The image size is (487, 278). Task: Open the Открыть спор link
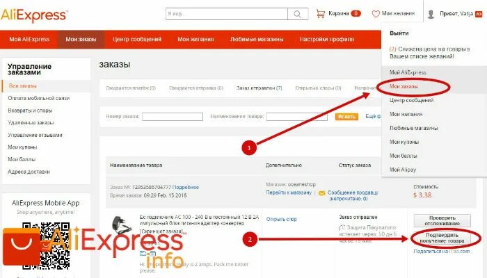pos(281,219)
